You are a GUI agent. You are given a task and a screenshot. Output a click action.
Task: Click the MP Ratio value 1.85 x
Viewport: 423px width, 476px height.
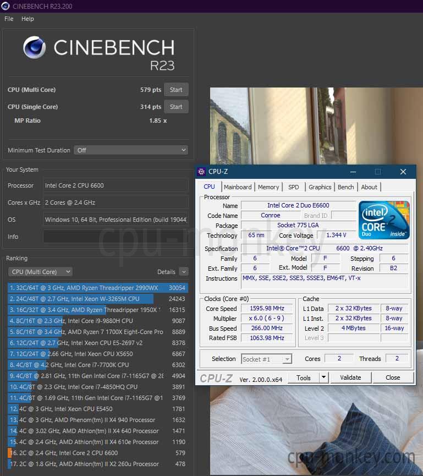point(158,121)
